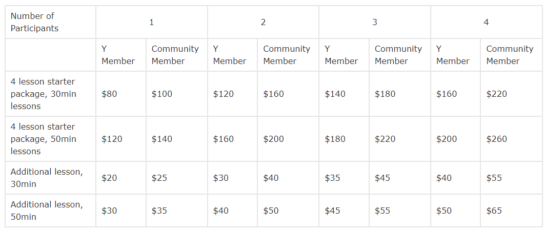Click the column header for 4 participants
The height and width of the screenshot is (230, 545).
click(486, 22)
